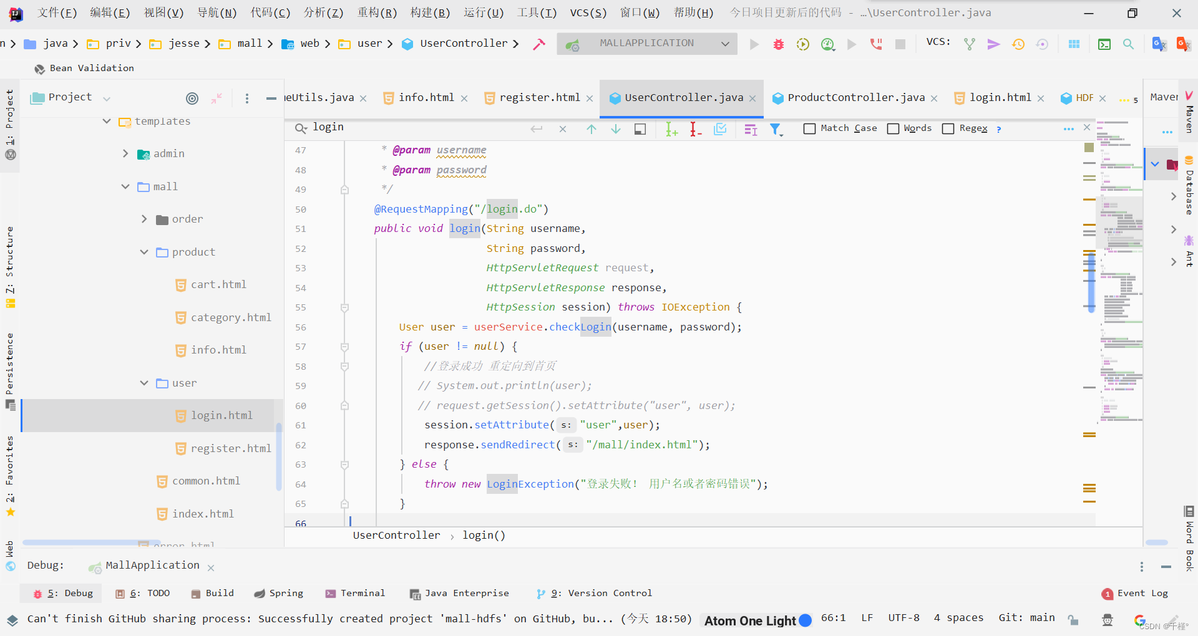The image size is (1198, 636).
Task: Collapse all in Project panel
Action: click(217, 98)
